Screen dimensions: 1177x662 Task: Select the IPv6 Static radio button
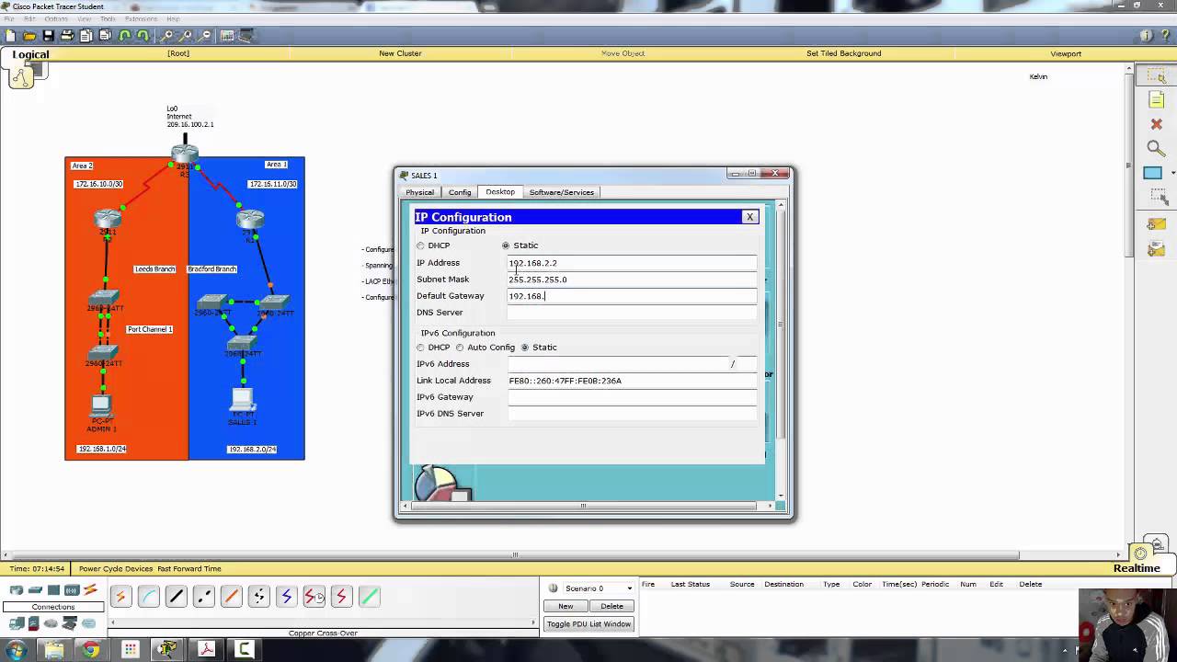tap(525, 348)
